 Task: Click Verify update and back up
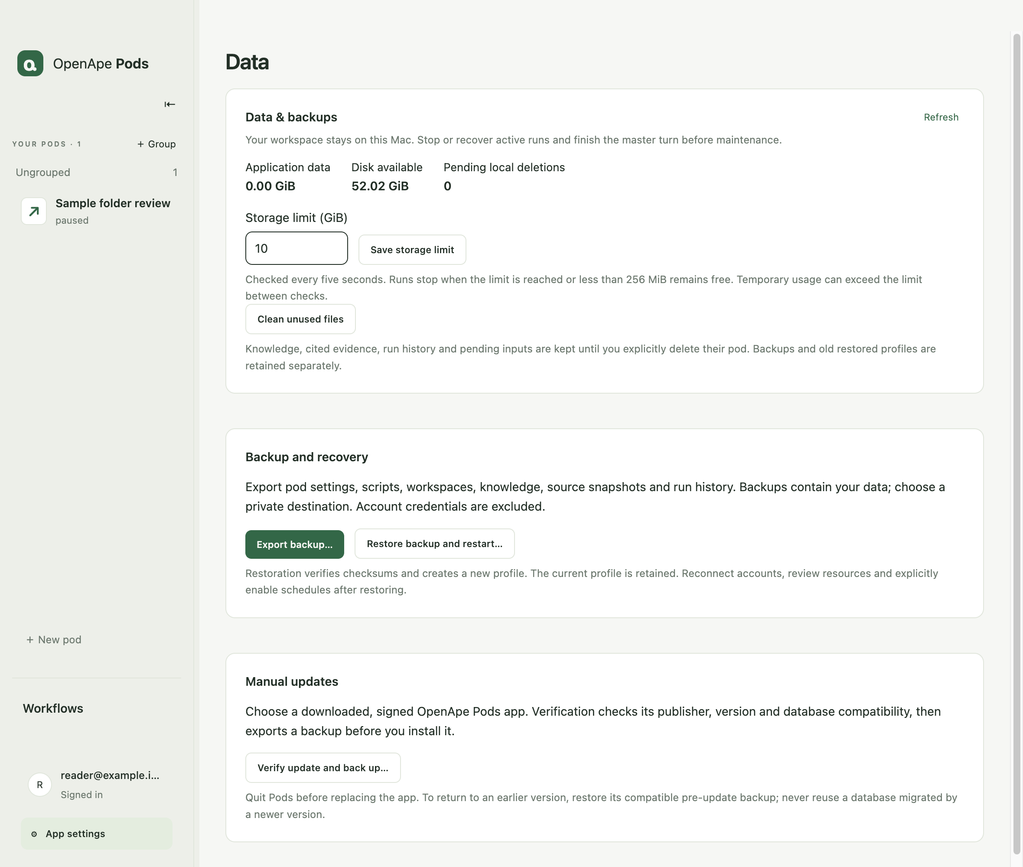click(x=323, y=768)
